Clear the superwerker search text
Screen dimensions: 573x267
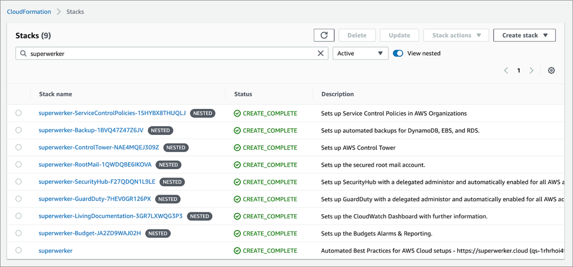pyautogui.click(x=321, y=53)
